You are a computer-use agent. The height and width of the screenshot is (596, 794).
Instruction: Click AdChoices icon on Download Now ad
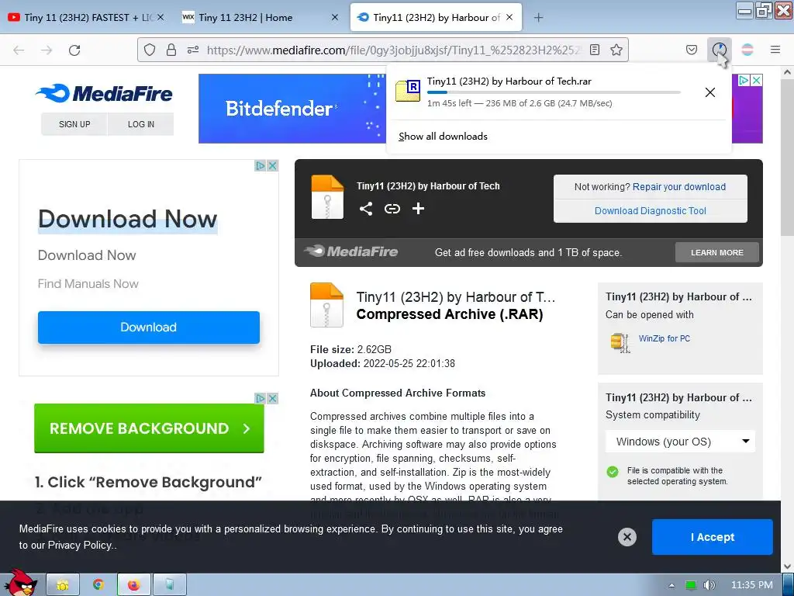pyautogui.click(x=261, y=166)
